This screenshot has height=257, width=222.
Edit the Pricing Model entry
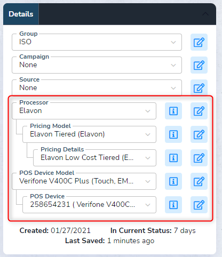click(199, 134)
